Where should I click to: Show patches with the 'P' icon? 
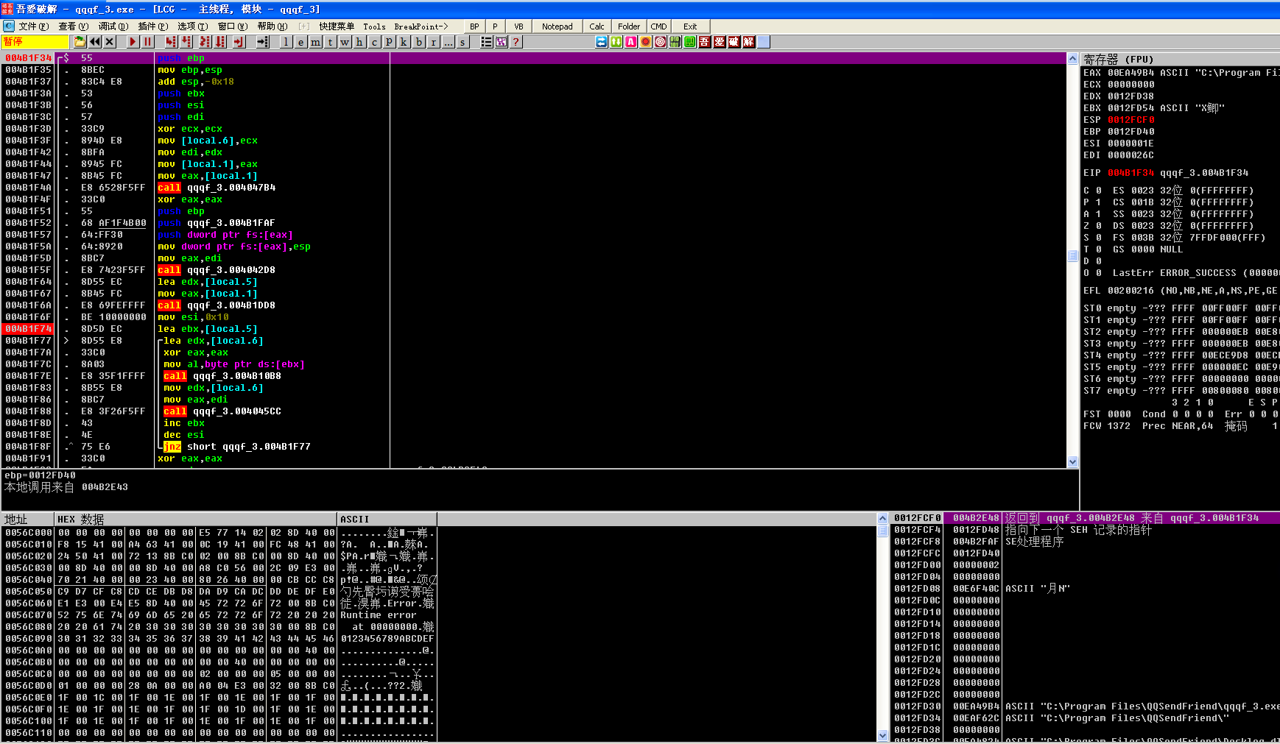[389, 42]
